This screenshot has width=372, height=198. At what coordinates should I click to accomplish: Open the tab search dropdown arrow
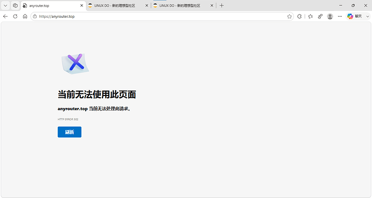click(5, 5)
